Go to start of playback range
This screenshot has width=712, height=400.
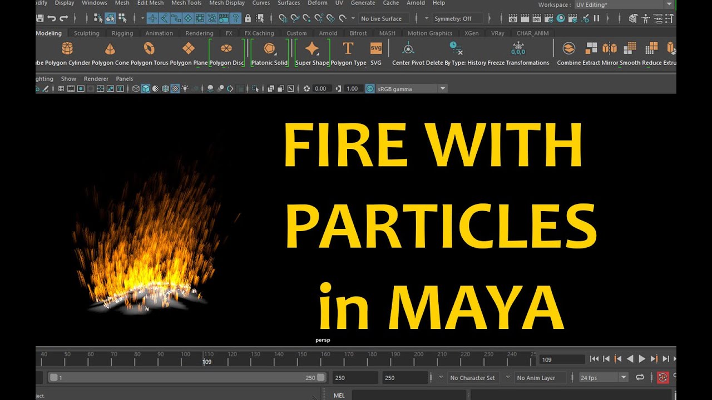pyautogui.click(x=594, y=359)
